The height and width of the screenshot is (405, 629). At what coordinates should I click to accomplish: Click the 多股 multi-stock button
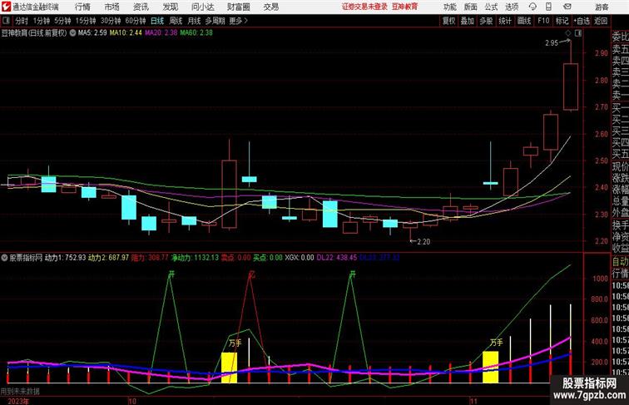(x=486, y=21)
